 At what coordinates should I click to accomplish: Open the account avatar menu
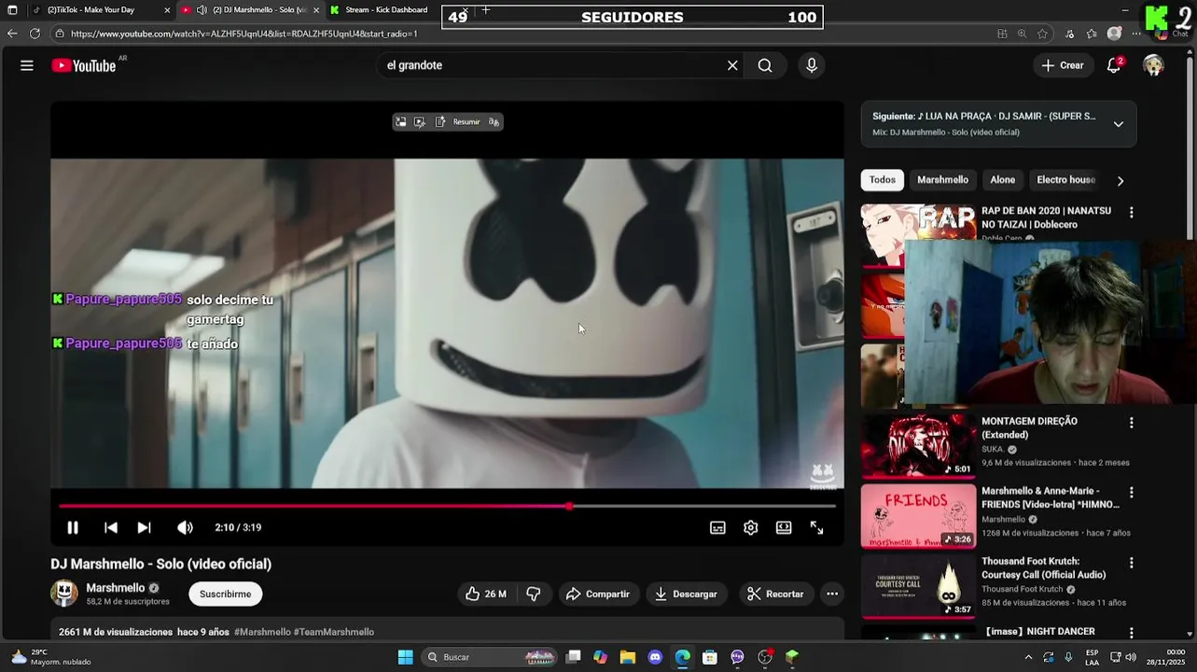(1154, 65)
